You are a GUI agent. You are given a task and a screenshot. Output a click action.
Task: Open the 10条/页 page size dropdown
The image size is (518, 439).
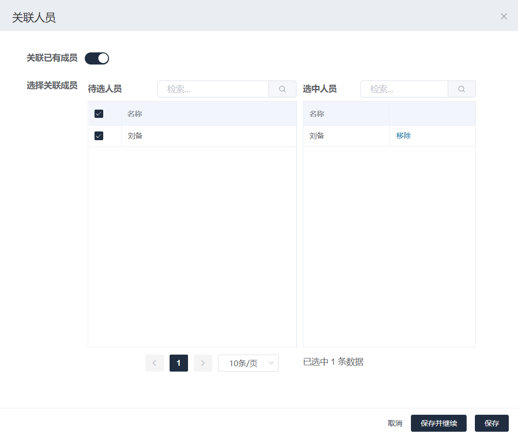click(x=248, y=363)
